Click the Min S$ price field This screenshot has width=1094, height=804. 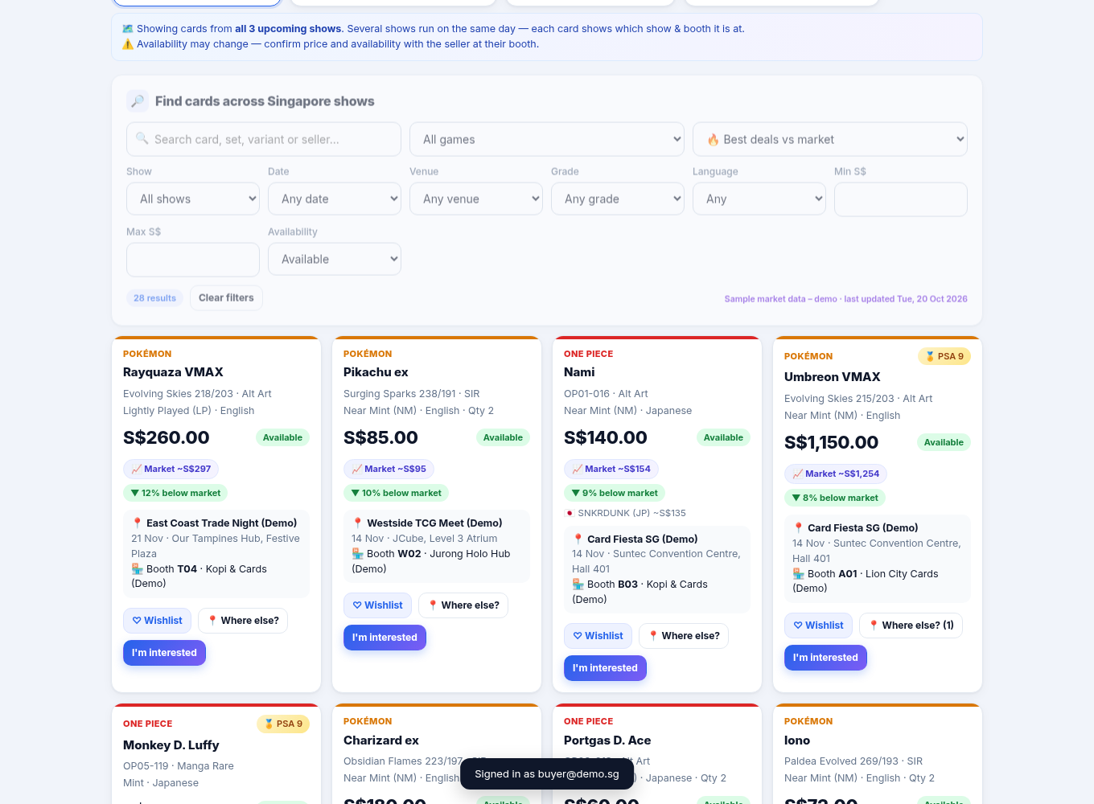tap(901, 199)
